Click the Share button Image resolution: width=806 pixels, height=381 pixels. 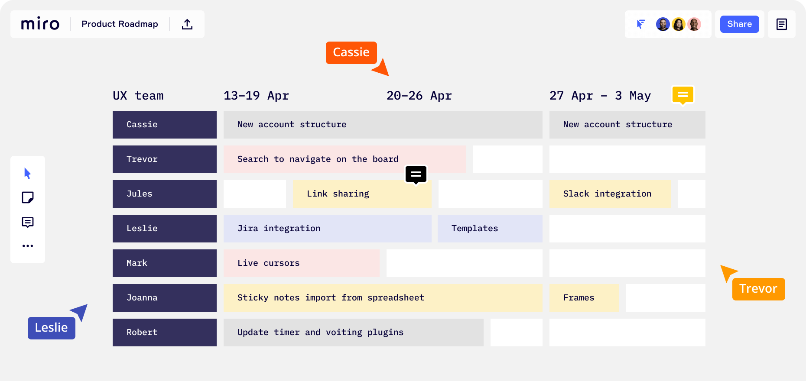point(740,24)
